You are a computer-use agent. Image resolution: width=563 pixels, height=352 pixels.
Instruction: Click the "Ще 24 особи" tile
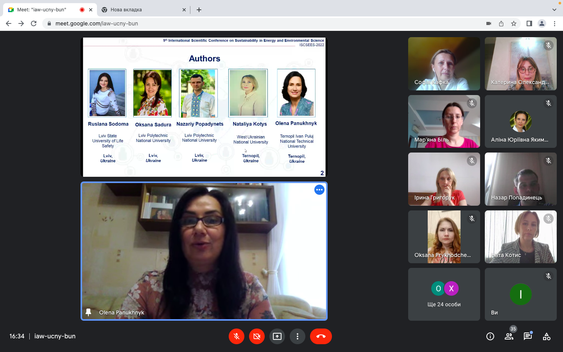(444, 294)
